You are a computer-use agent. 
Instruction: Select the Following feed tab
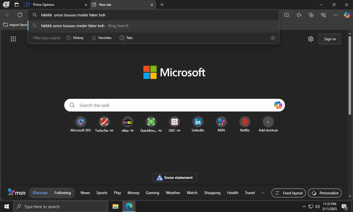coord(63,193)
